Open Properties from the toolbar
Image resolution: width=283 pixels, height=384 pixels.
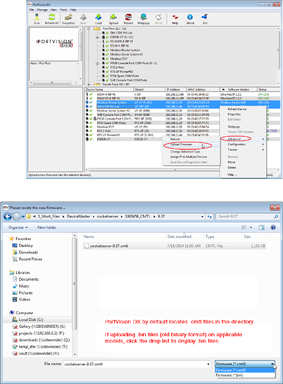click(69, 19)
